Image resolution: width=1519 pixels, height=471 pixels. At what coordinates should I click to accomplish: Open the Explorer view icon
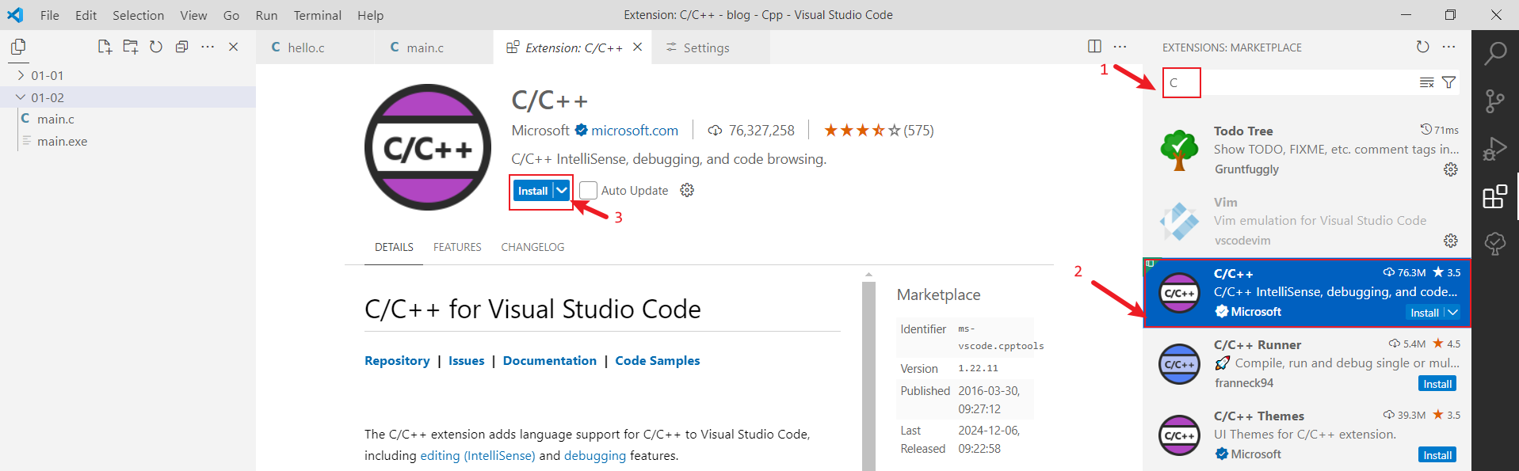17,47
